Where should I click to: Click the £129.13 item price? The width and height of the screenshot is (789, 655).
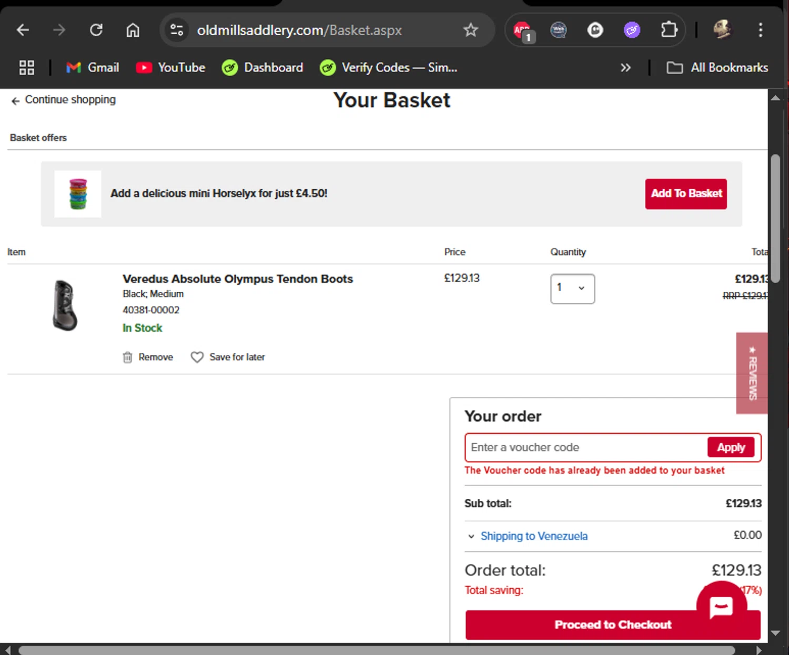462,278
